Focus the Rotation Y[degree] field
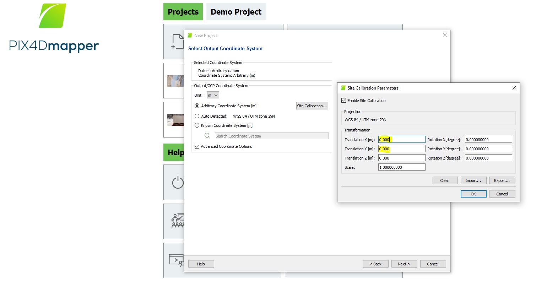 488,149
